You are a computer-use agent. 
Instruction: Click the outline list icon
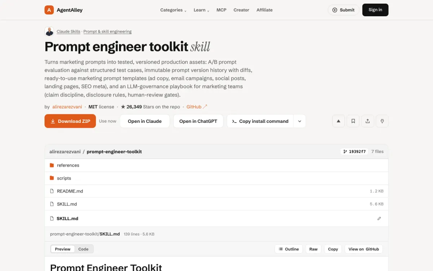(281, 249)
